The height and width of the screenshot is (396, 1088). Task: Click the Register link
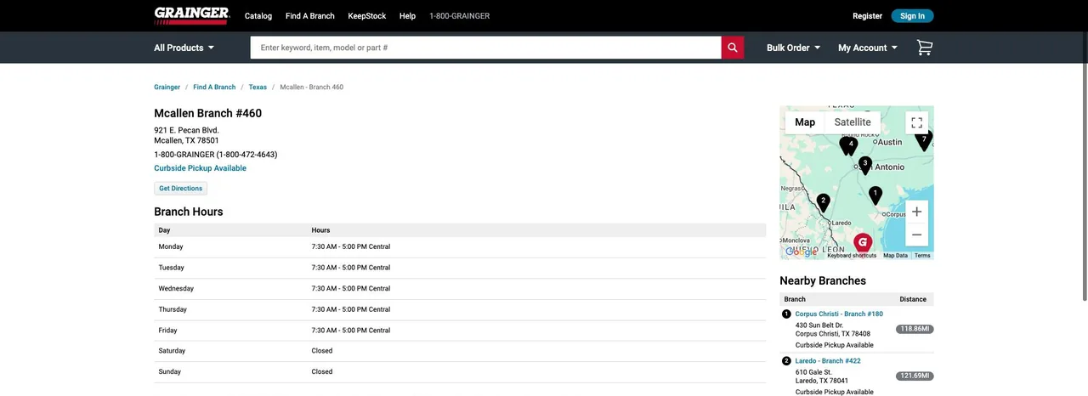868,16
